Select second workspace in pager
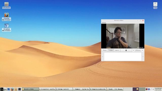 point(142,89)
